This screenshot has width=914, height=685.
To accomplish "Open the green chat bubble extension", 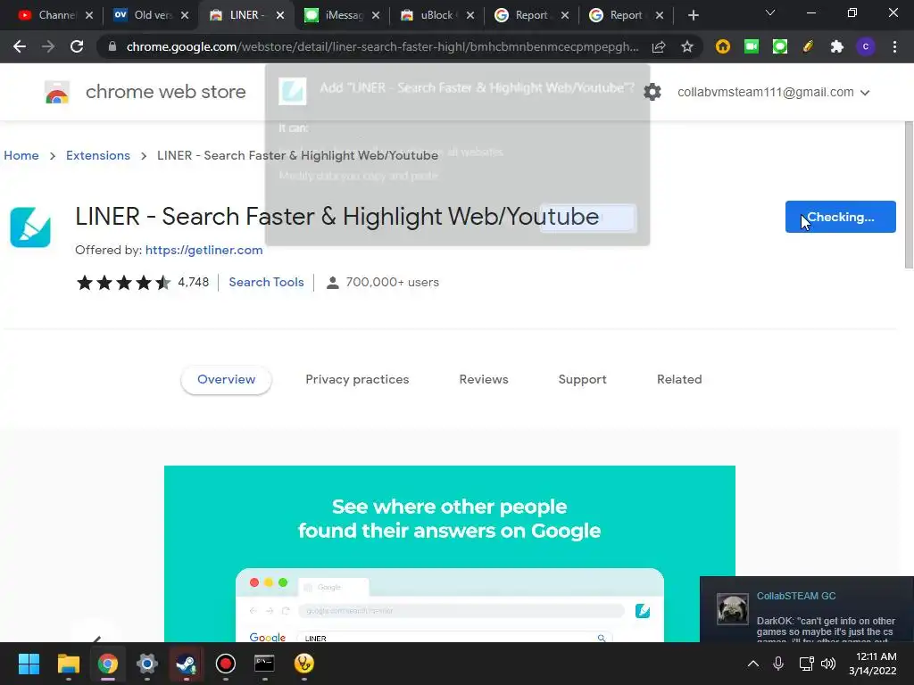I will 780,46.
